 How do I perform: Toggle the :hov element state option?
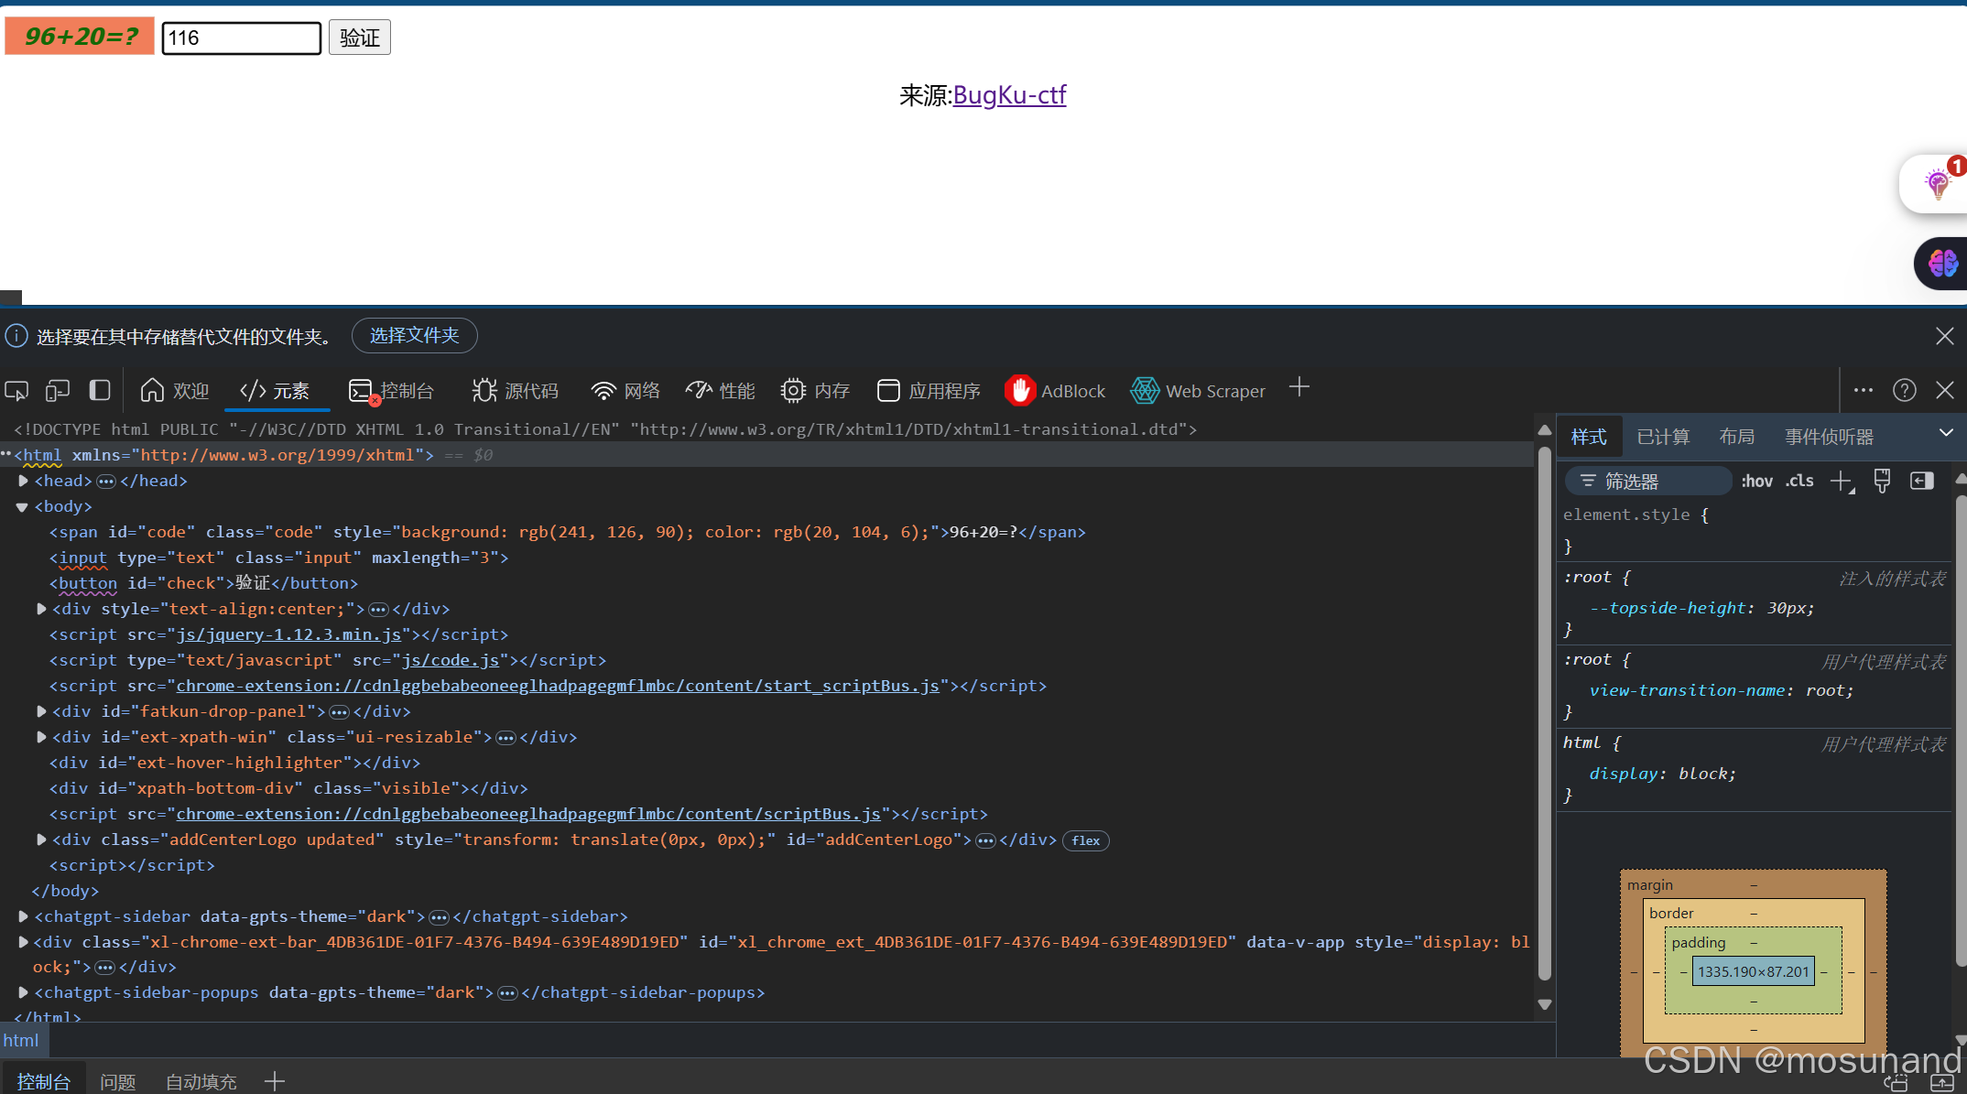pyautogui.click(x=1756, y=482)
